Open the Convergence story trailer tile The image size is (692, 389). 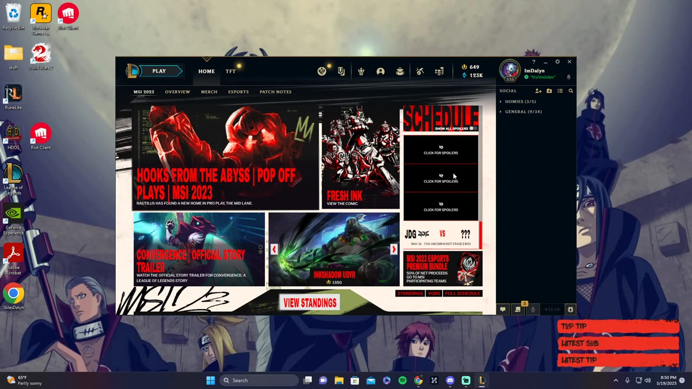(x=199, y=249)
